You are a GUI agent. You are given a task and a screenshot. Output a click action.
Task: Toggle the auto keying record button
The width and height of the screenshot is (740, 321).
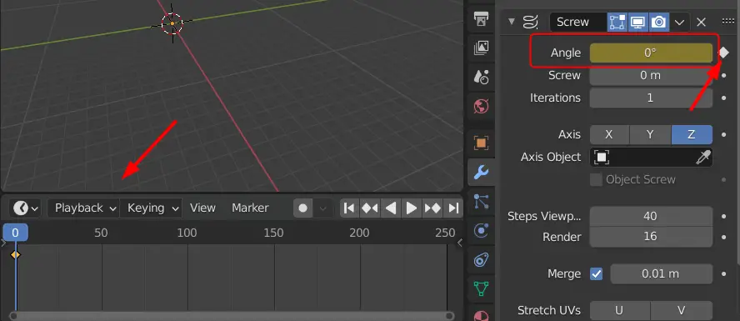click(x=303, y=208)
